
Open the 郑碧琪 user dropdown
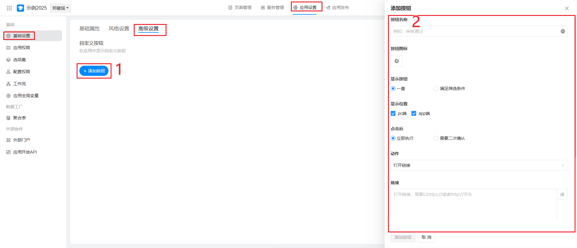tap(60, 8)
